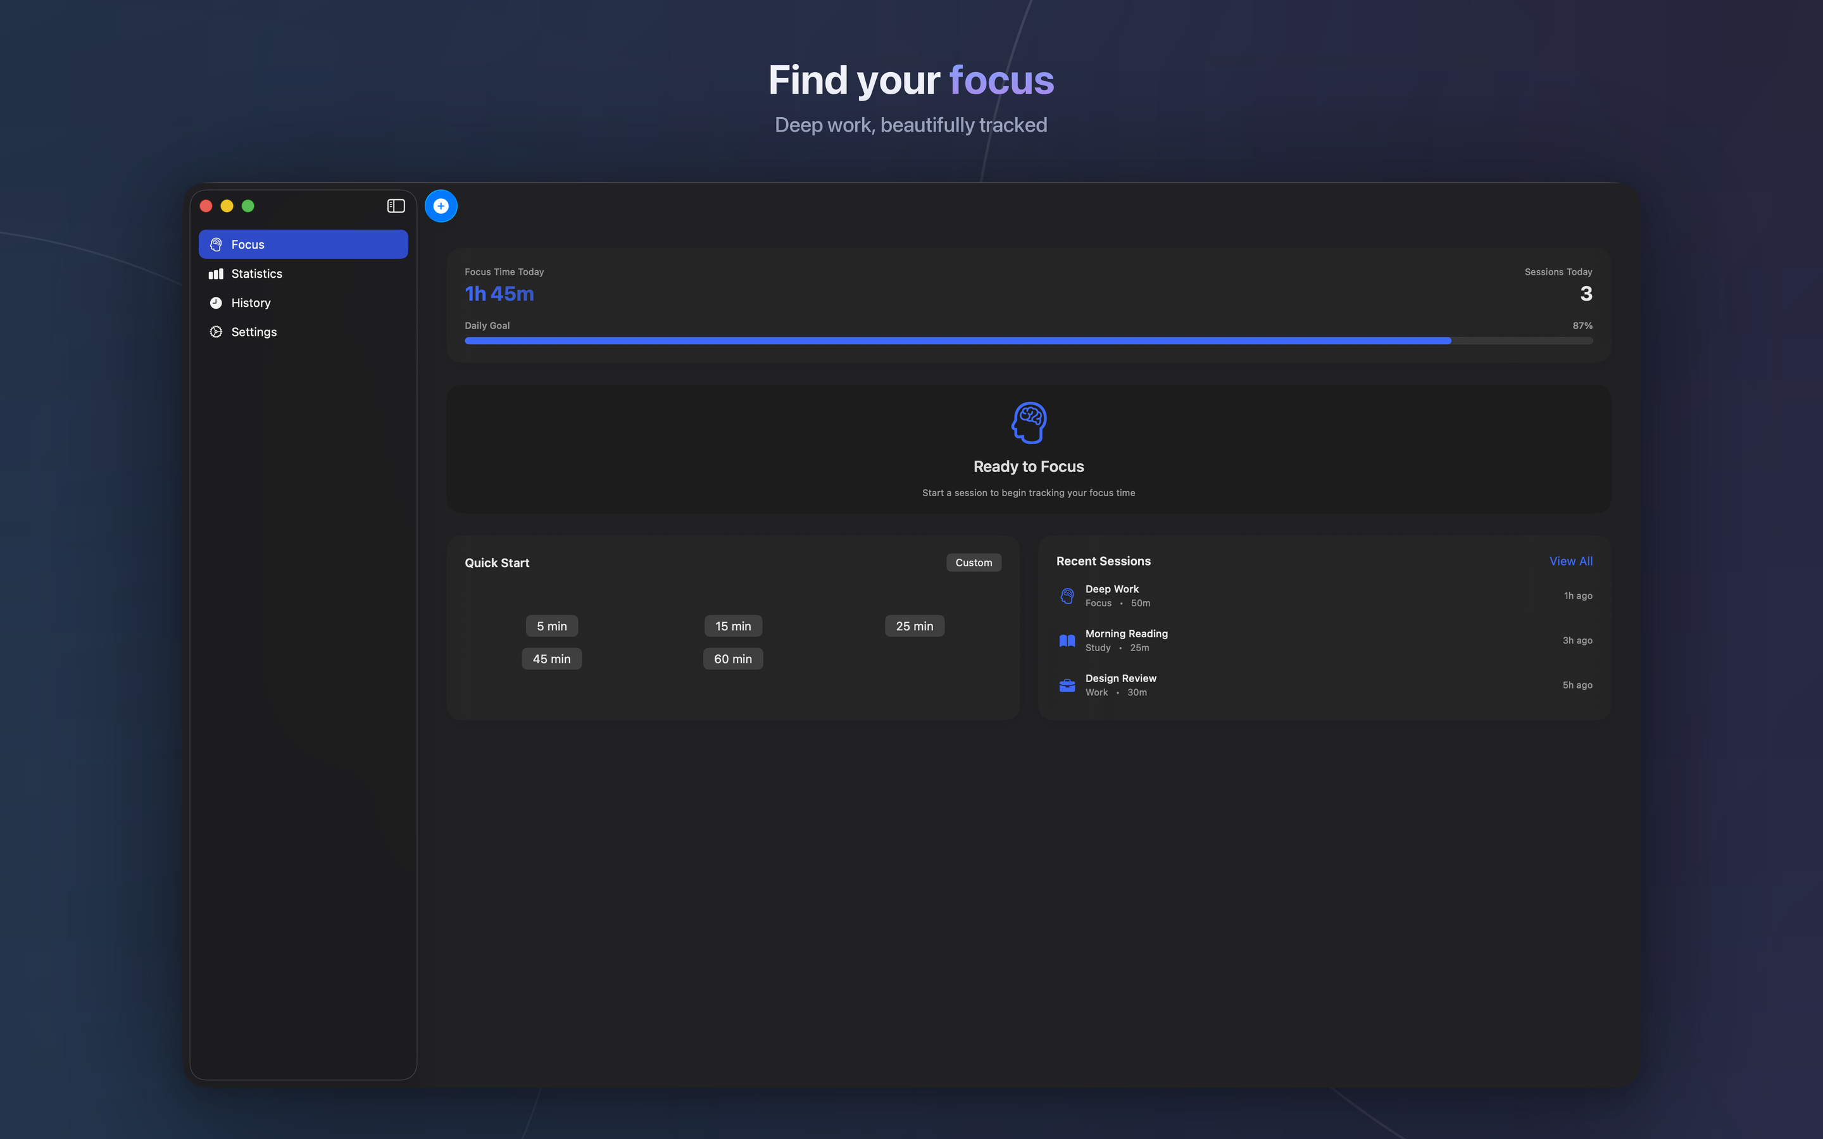
Task: Open the Focus sidebar item
Action: [304, 244]
